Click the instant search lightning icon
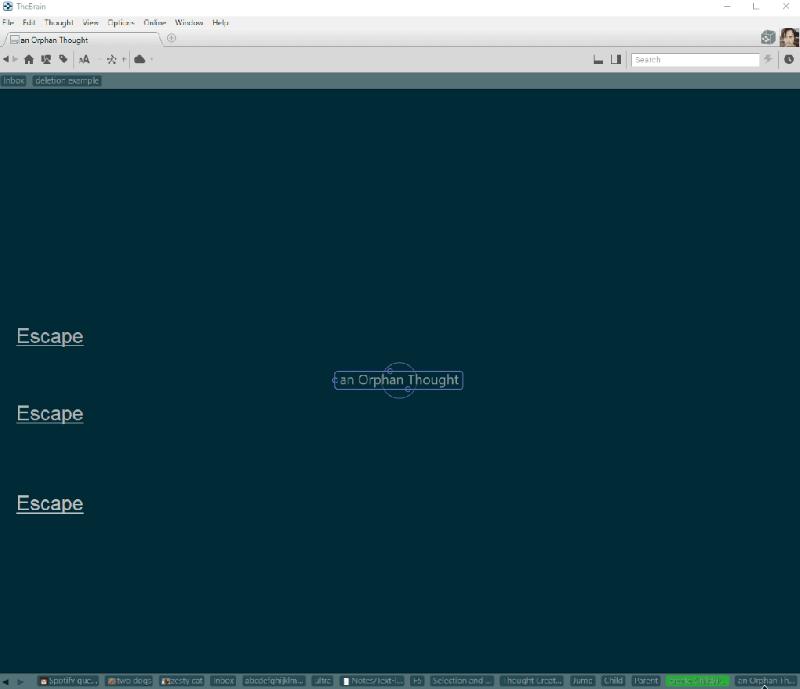 [x=769, y=59]
